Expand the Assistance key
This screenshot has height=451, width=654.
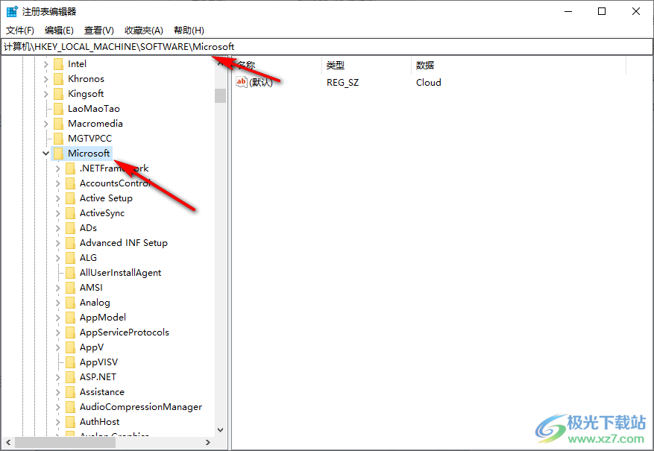(58, 392)
